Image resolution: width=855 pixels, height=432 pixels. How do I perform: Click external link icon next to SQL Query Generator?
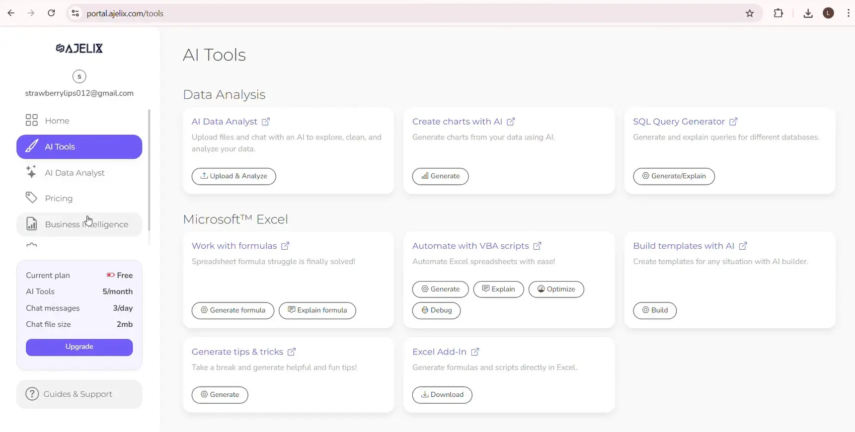point(733,122)
